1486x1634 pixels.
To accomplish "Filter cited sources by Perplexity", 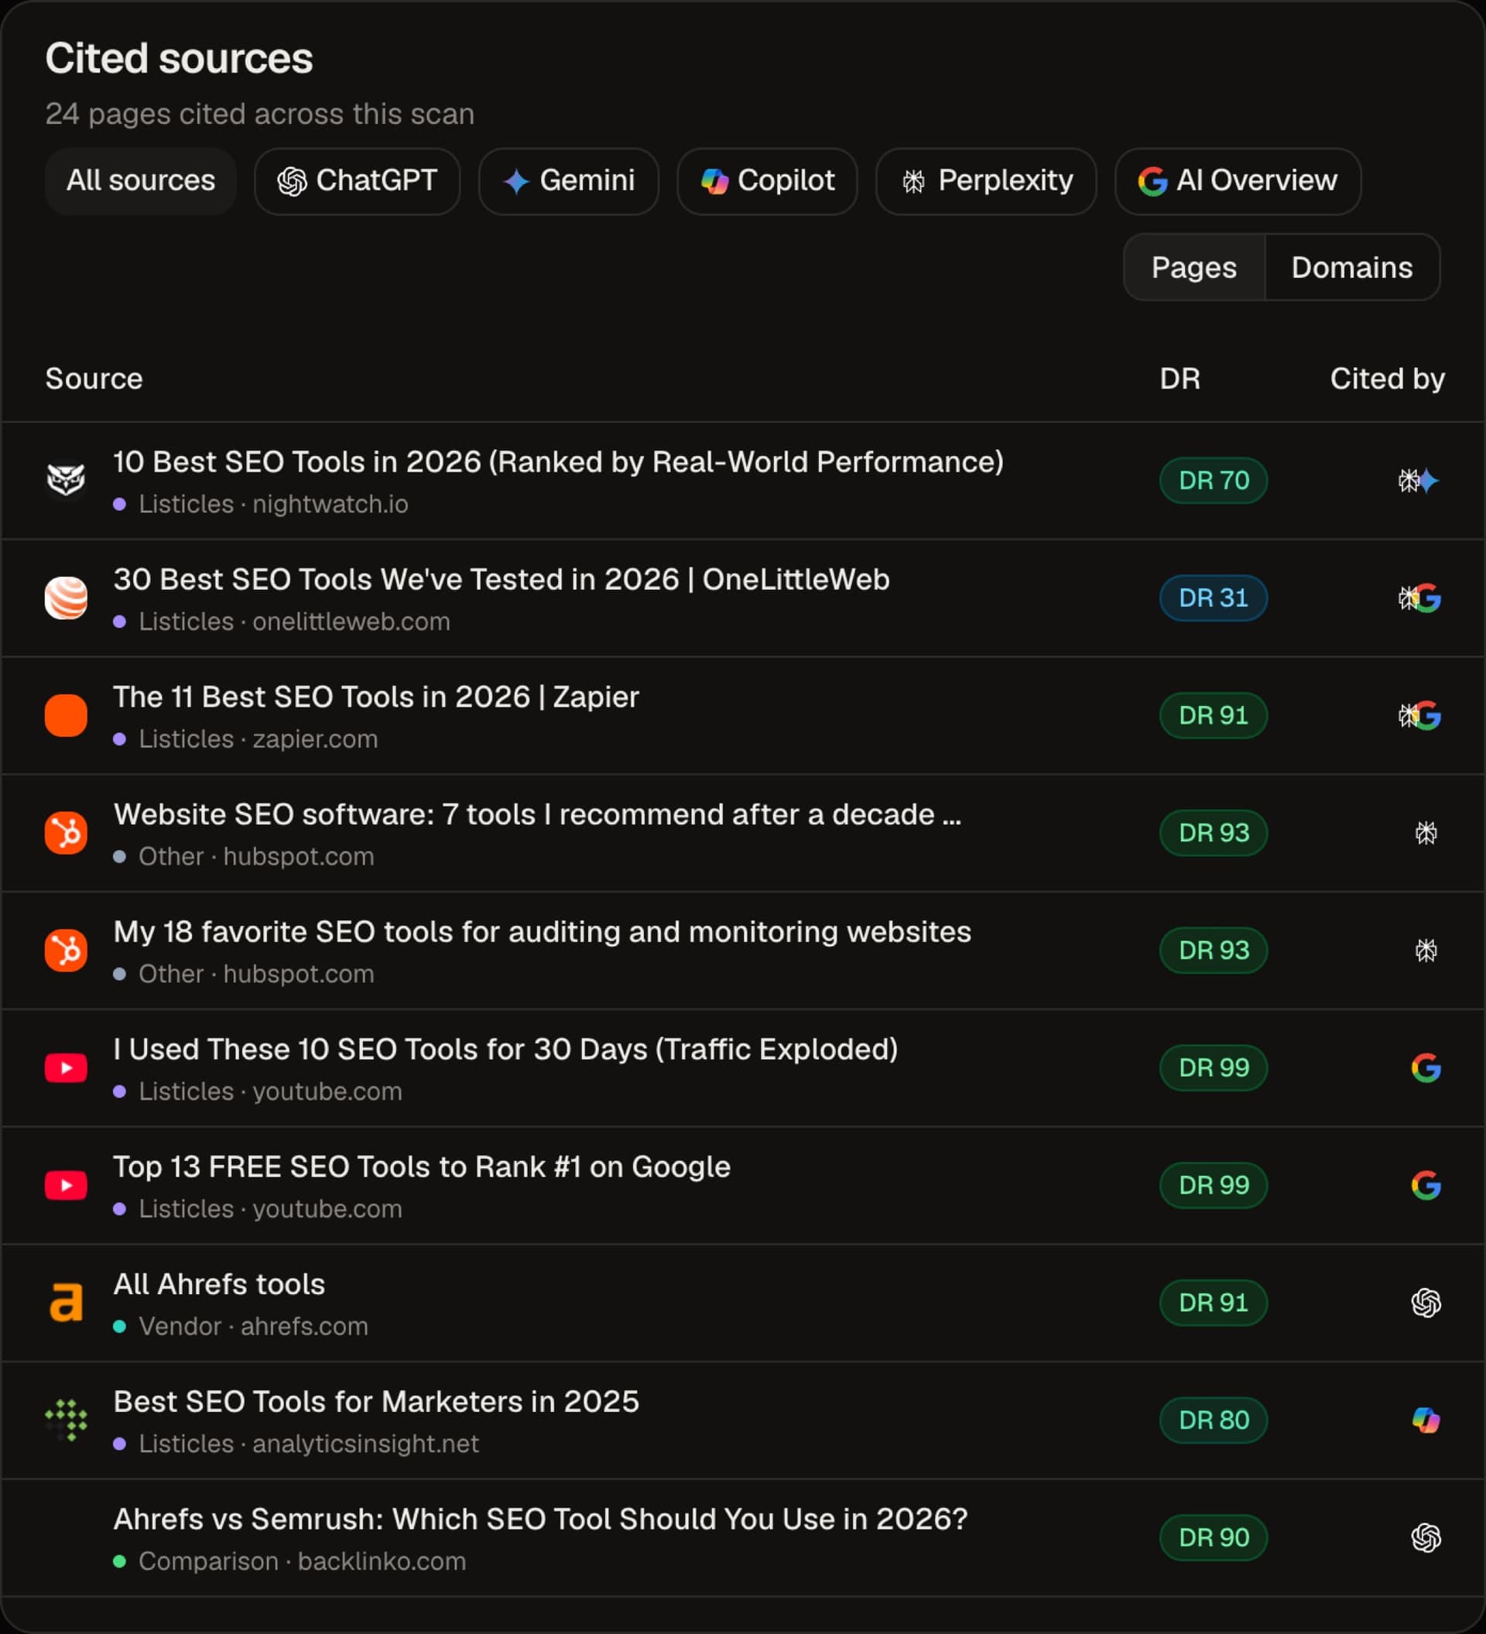I will [986, 181].
